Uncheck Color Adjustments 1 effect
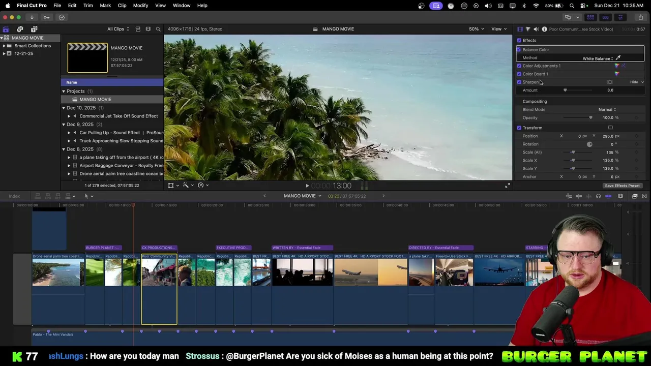 pyautogui.click(x=519, y=66)
